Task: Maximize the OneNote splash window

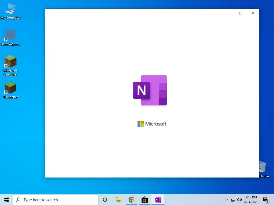Action: [241, 13]
